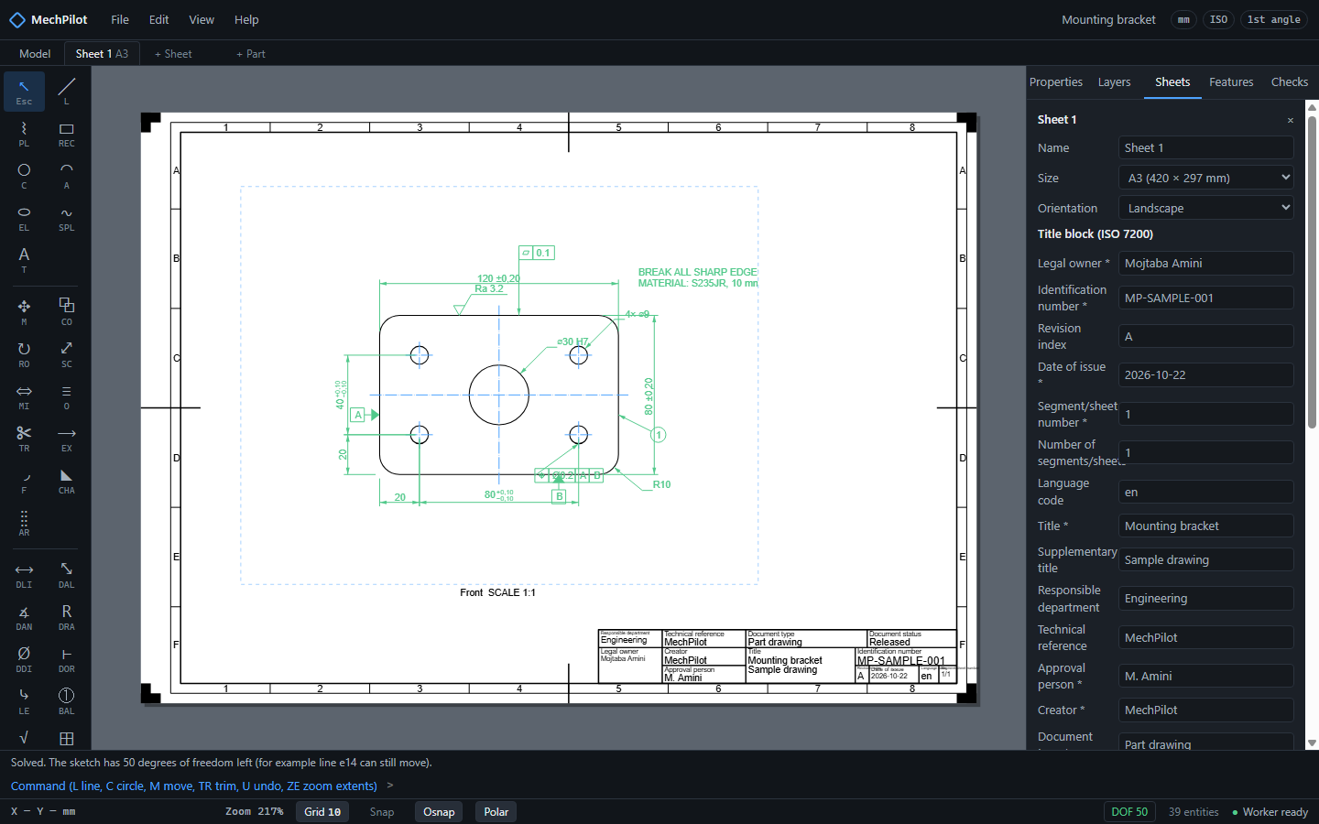Select the Polyline (PL) tool
This screenshot has width=1319, height=824.
(24, 134)
